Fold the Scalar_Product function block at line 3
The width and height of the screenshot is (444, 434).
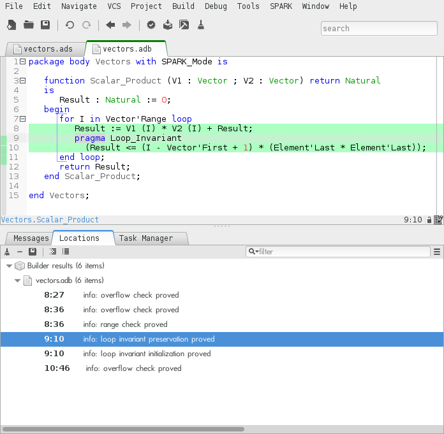click(x=23, y=81)
